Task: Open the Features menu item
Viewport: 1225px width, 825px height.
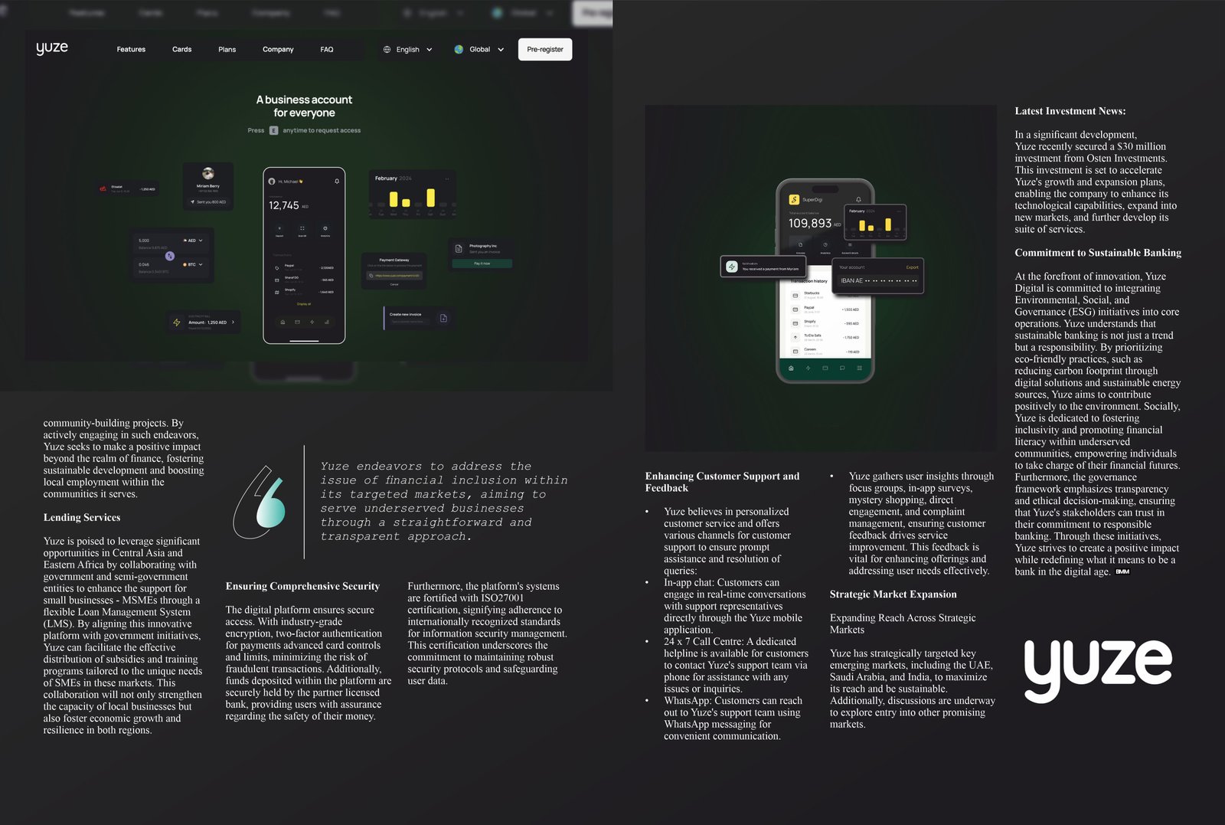Action: 131,49
